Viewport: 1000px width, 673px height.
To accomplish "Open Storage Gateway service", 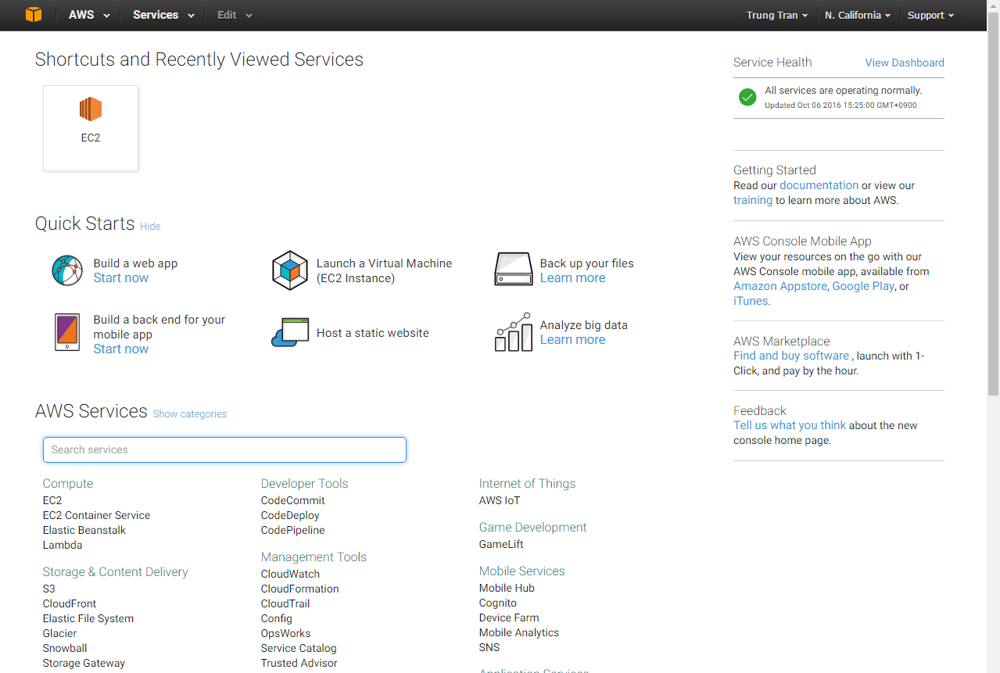I will point(84,663).
